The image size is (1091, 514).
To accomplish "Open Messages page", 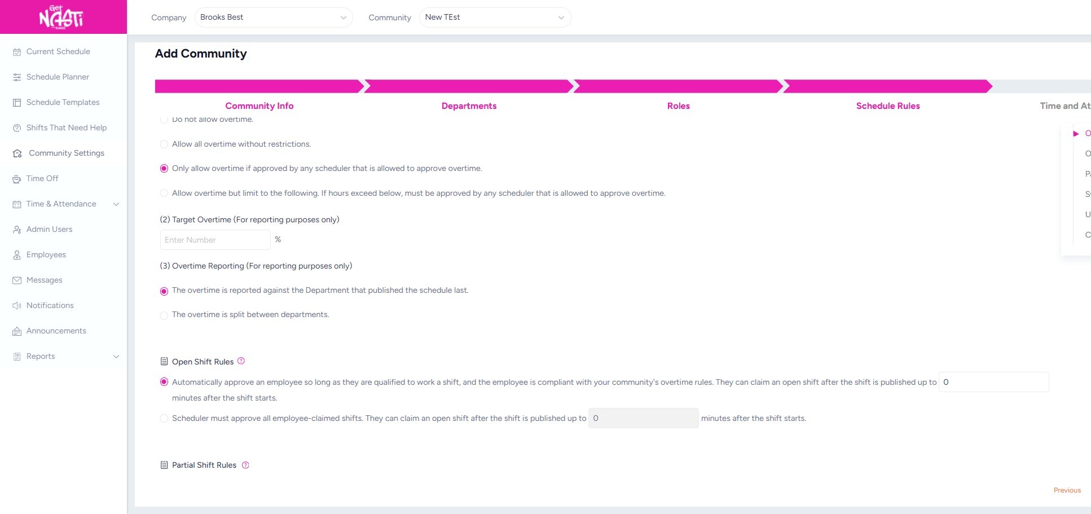I will (44, 280).
